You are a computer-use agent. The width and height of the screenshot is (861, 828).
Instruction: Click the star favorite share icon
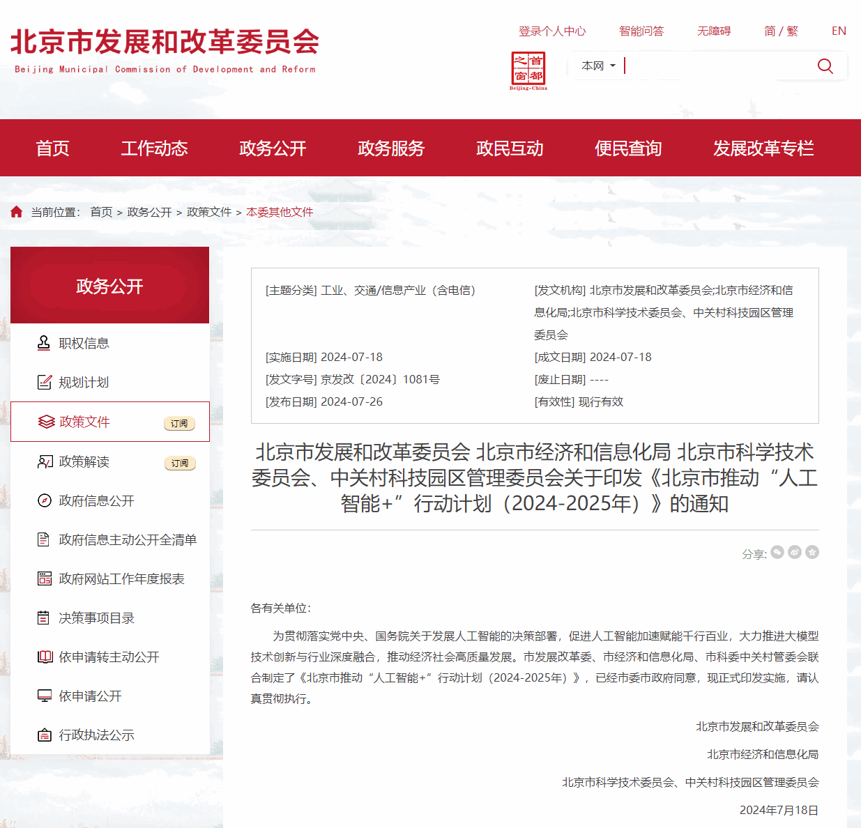click(812, 552)
